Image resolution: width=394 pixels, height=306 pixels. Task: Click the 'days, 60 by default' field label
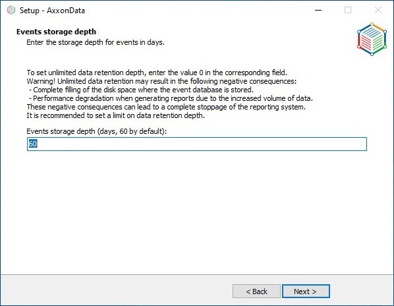[x=96, y=131]
